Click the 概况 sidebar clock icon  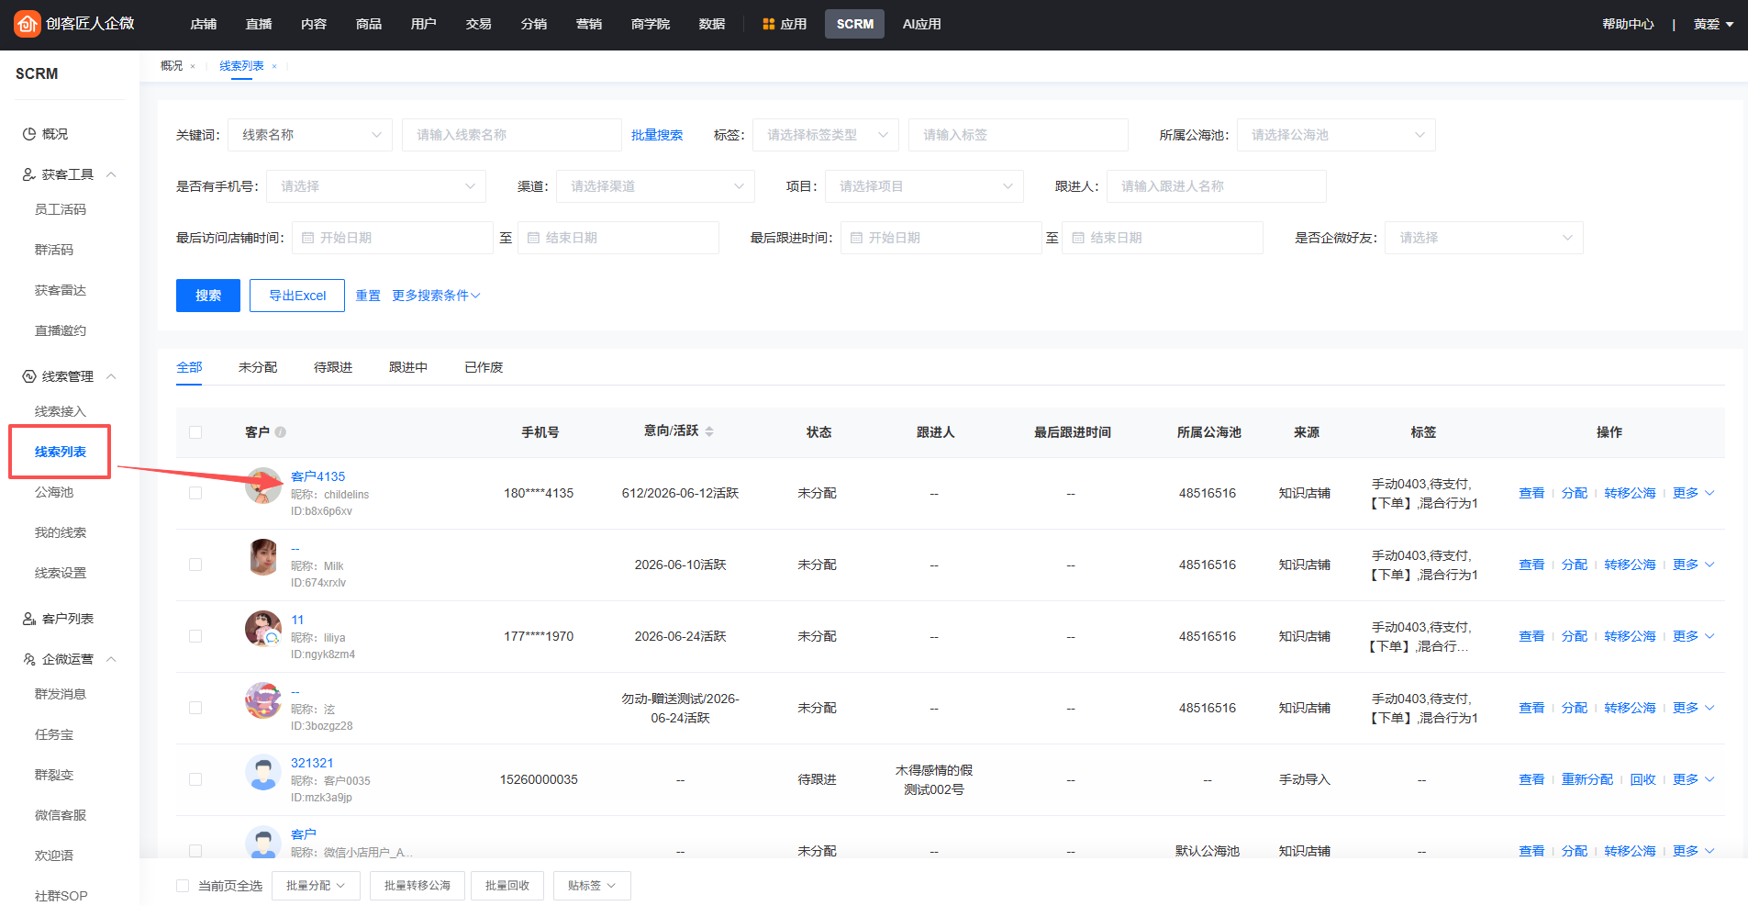click(29, 134)
